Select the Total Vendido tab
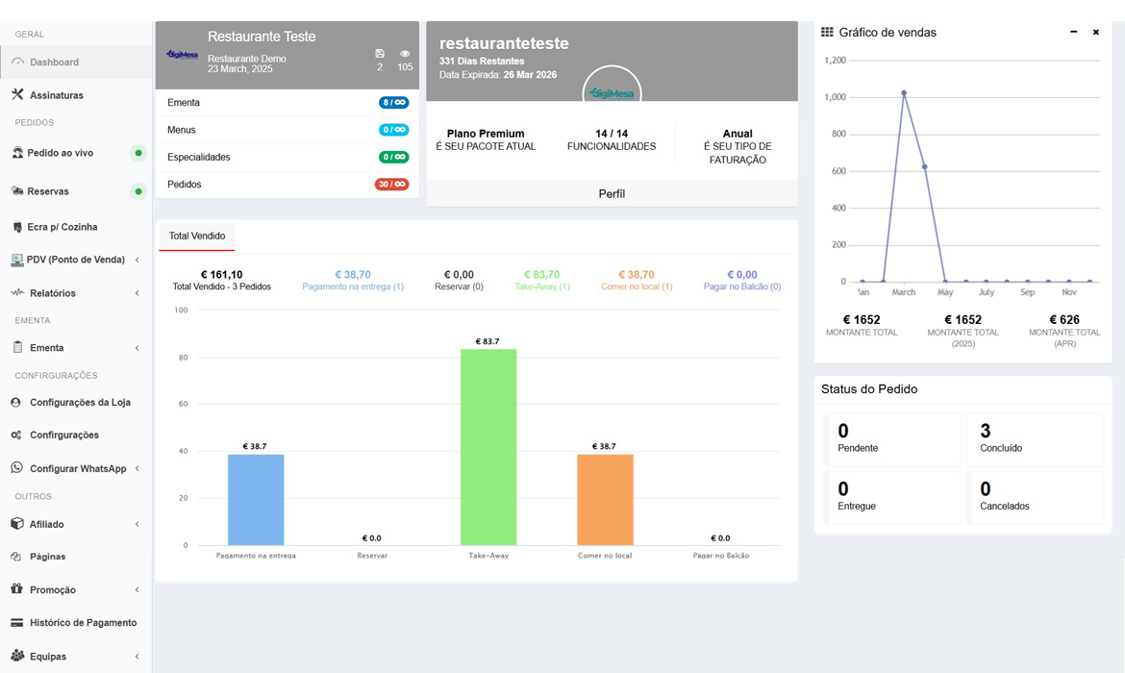This screenshot has width=1125, height=673. pos(197,236)
